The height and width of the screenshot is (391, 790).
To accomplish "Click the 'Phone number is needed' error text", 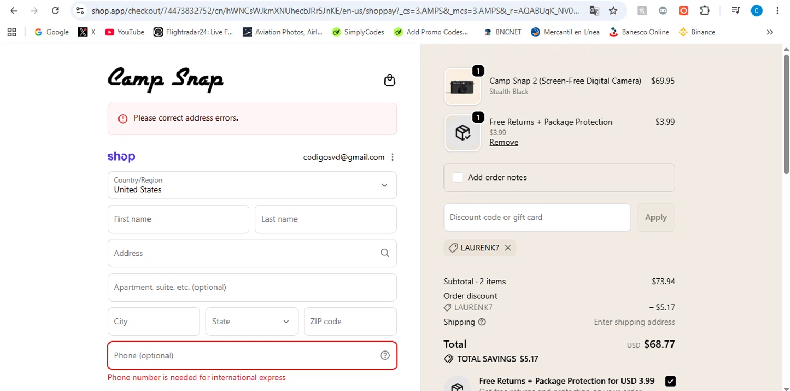I will pos(197,377).
